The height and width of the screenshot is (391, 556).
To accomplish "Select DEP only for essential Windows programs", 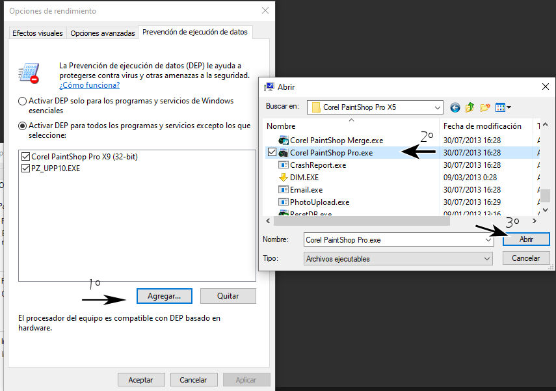I will click(x=22, y=101).
